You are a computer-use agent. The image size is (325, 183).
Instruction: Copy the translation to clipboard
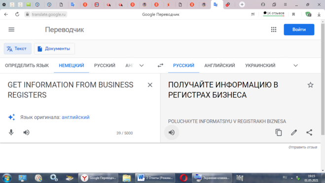point(279,132)
